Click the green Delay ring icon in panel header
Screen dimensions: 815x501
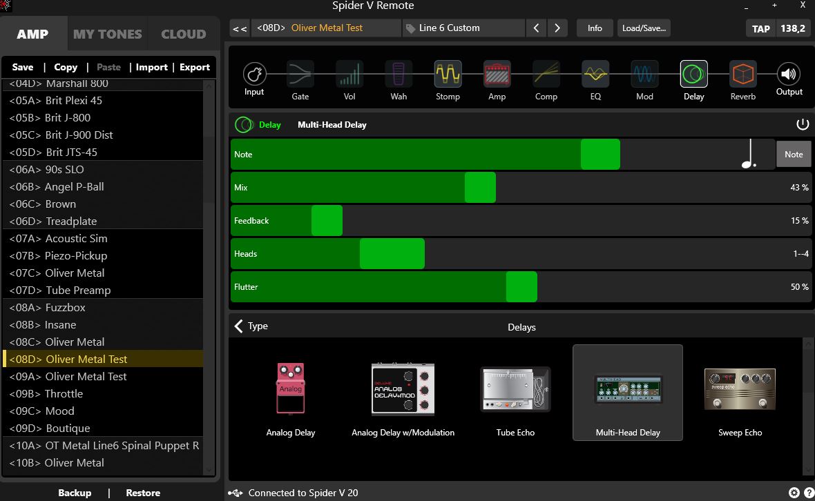coord(244,125)
